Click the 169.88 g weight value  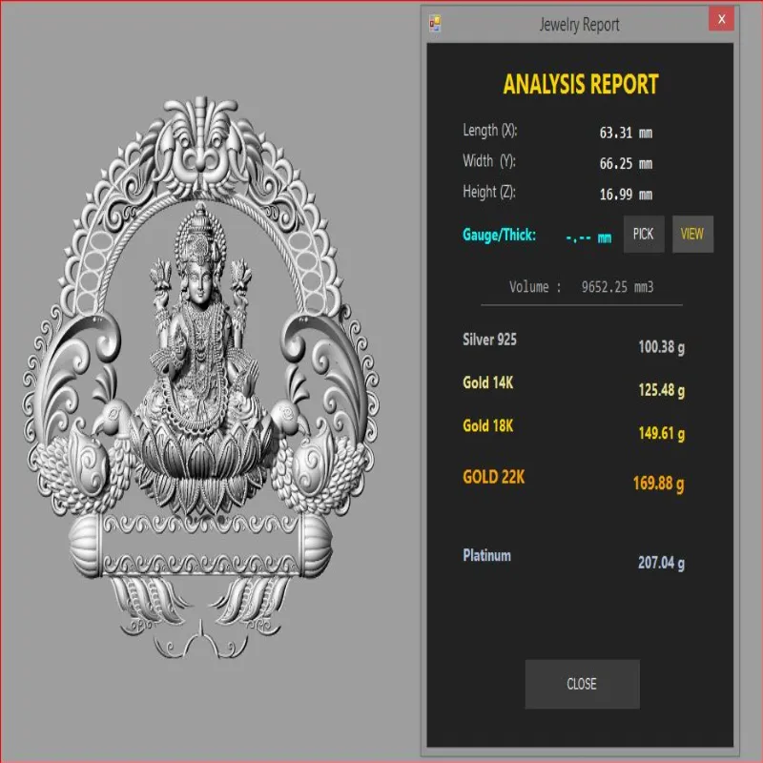point(658,484)
